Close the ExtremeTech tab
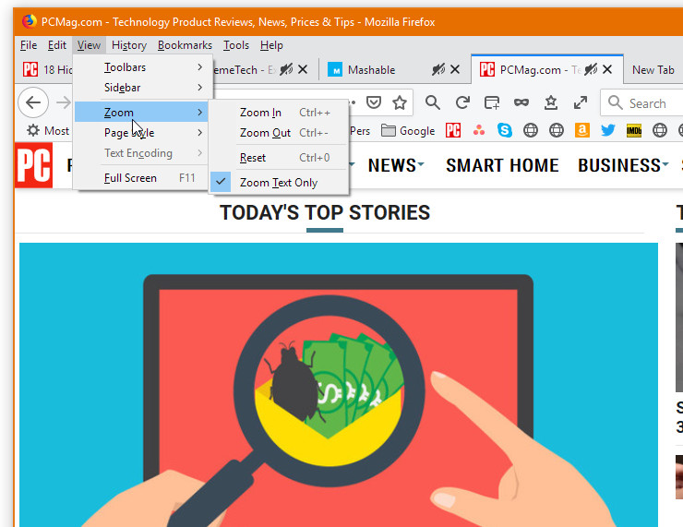This screenshot has height=527, width=683. tap(303, 69)
